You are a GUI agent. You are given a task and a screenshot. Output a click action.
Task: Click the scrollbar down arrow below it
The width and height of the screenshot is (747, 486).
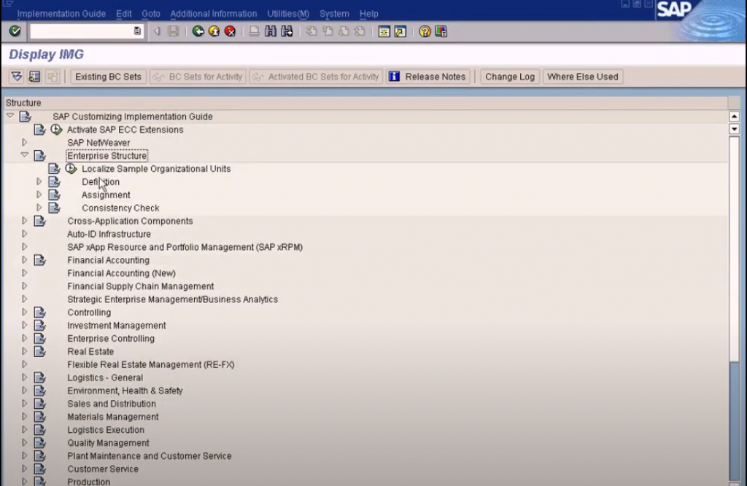[x=734, y=129]
